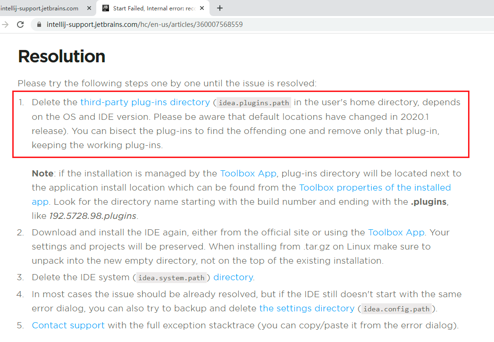The image size is (494, 342).
Task: Click the idea.config.path code text
Action: coord(396,309)
